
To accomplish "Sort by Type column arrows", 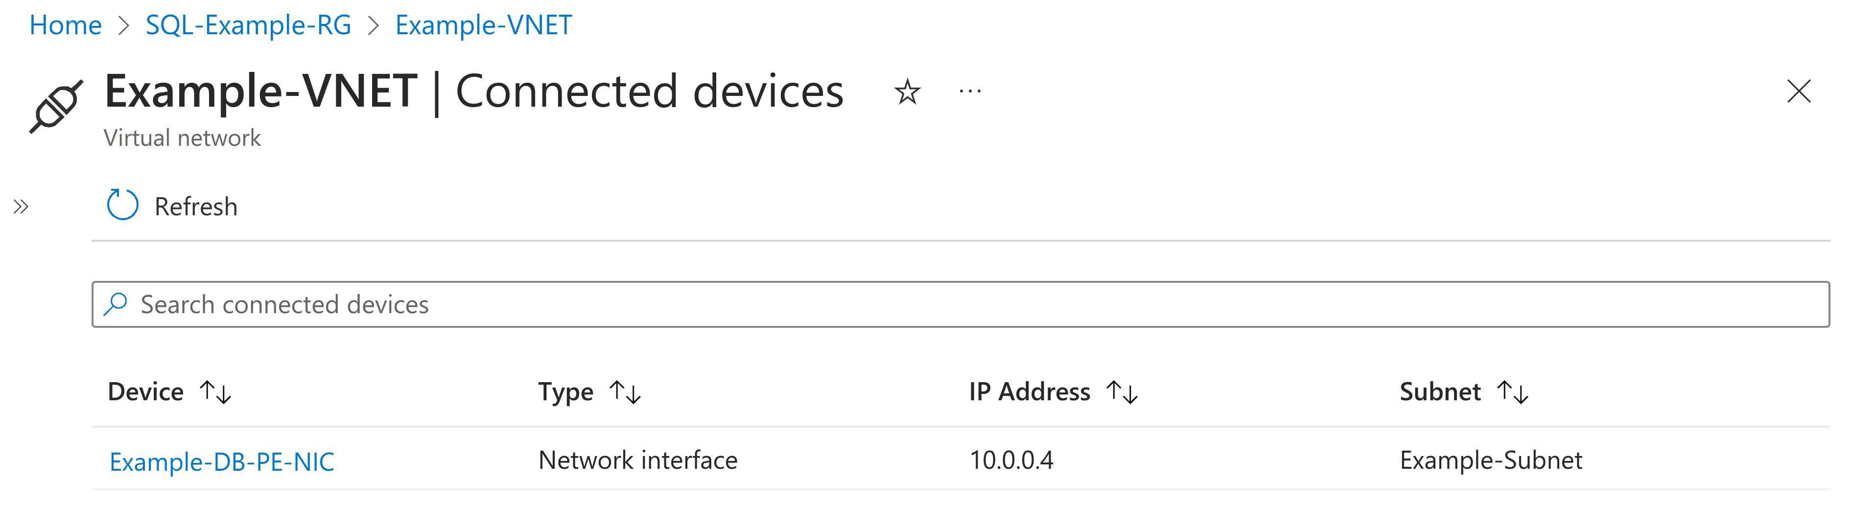I will (625, 392).
